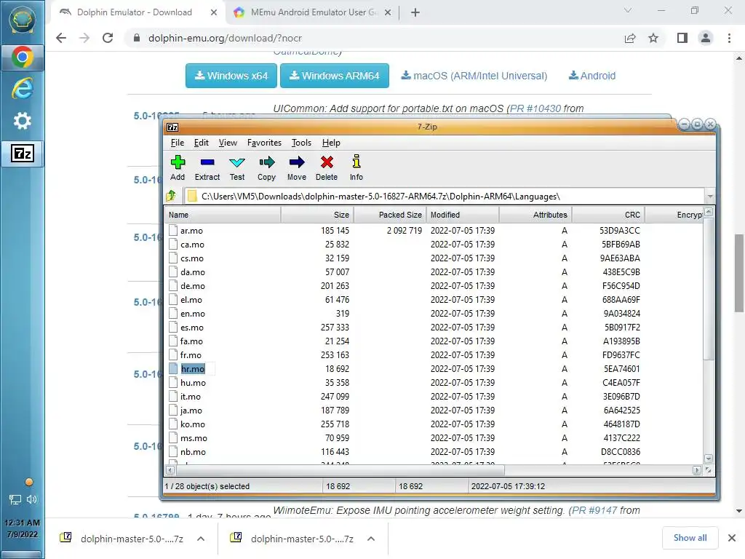Click the macOS (ARM/Intel Universal) link

(x=474, y=76)
